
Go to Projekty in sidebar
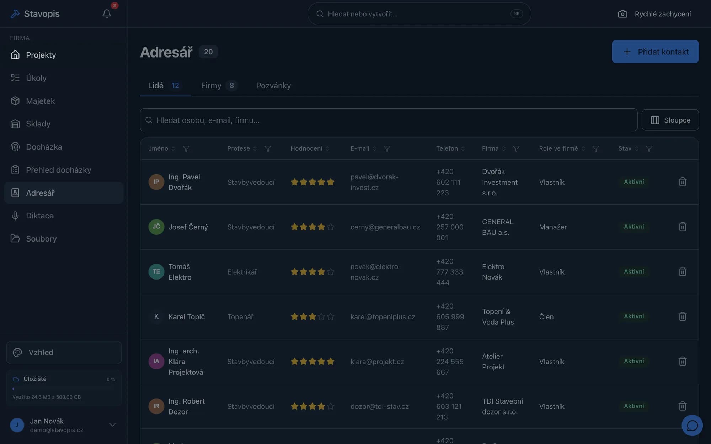(x=64, y=55)
